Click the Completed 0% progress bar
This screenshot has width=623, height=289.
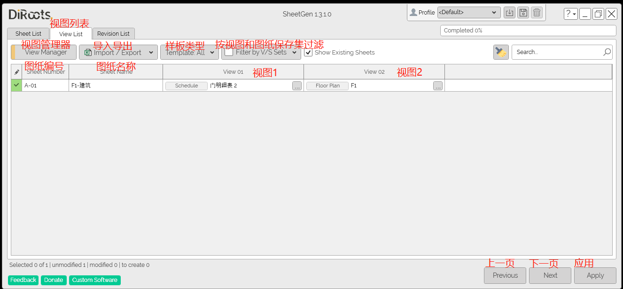click(528, 31)
